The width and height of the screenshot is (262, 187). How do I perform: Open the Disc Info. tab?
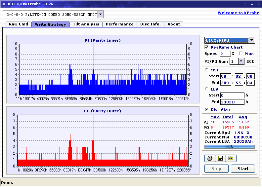click(x=150, y=24)
